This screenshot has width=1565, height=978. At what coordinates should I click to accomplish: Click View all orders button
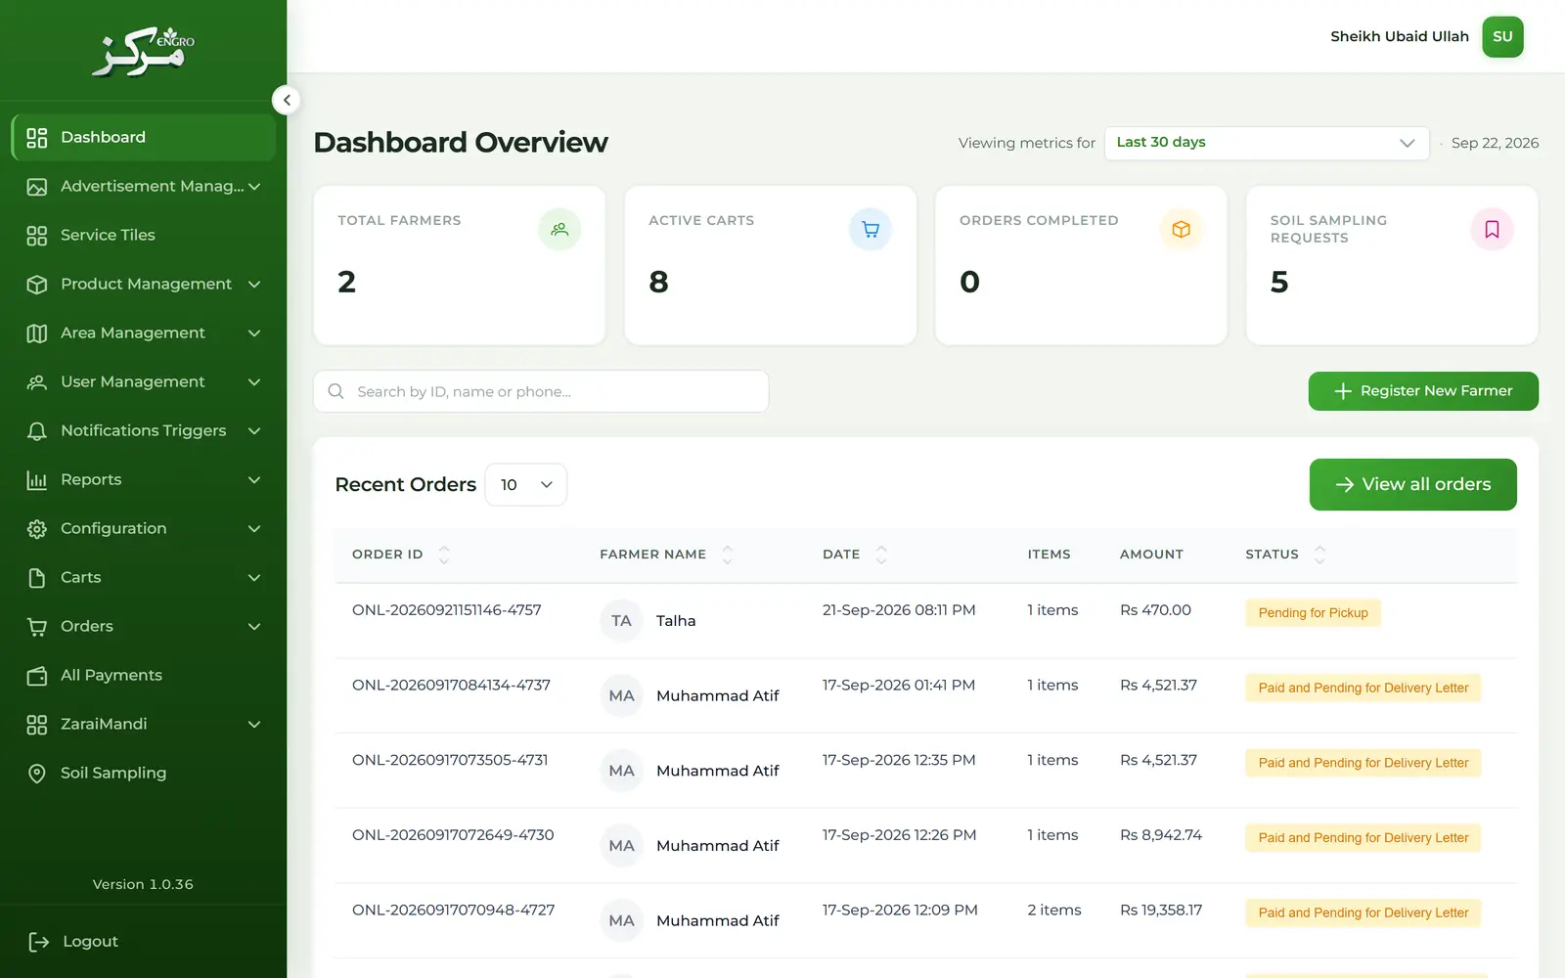1413,484
